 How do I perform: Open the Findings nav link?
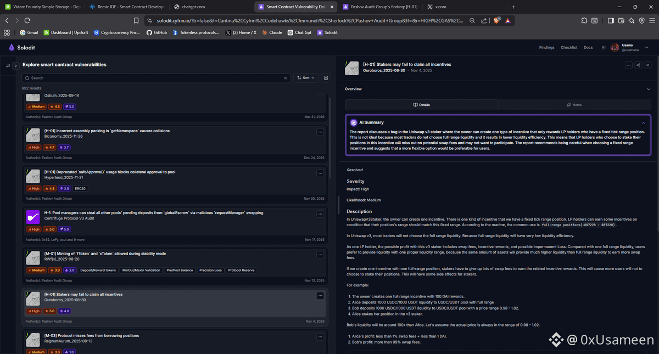click(x=546, y=48)
